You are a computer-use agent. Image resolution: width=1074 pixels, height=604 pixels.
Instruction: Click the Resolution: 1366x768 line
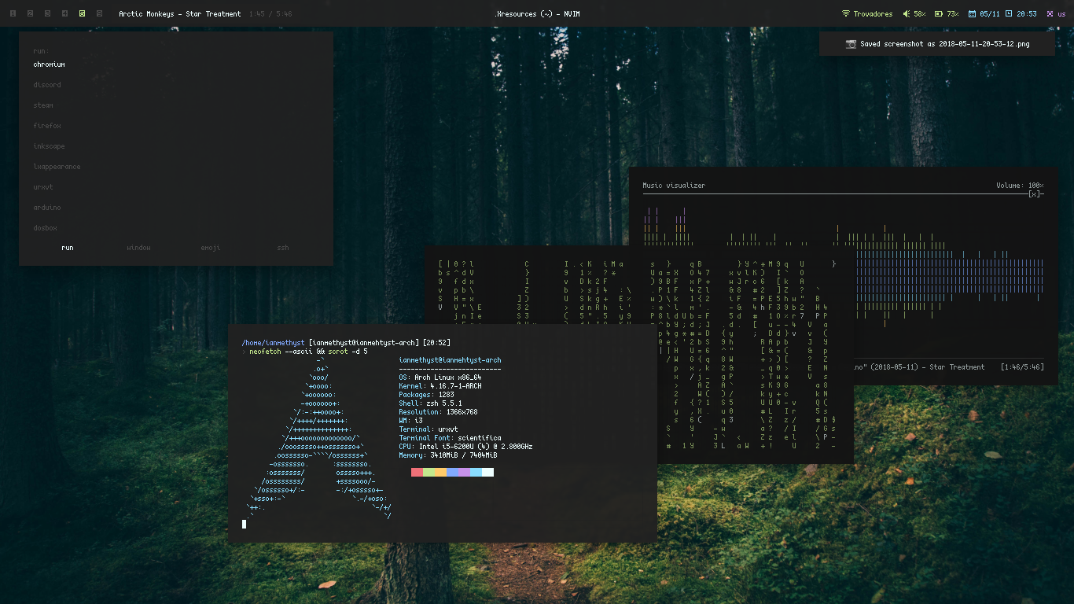(x=438, y=412)
